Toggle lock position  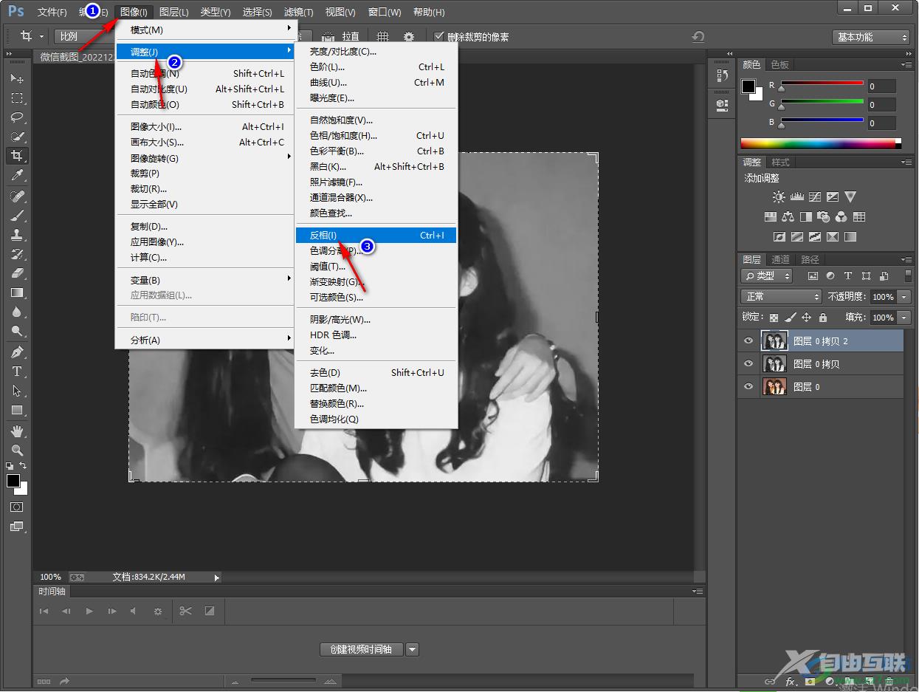coord(806,318)
